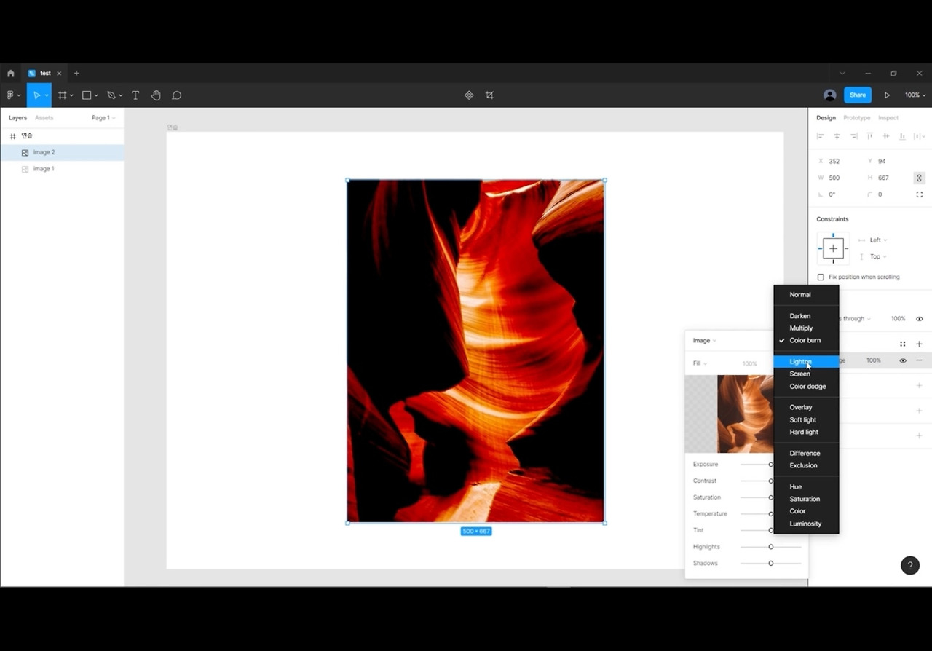The height and width of the screenshot is (651, 932).
Task: Toggle Constrain proportions lock
Action: 919,178
